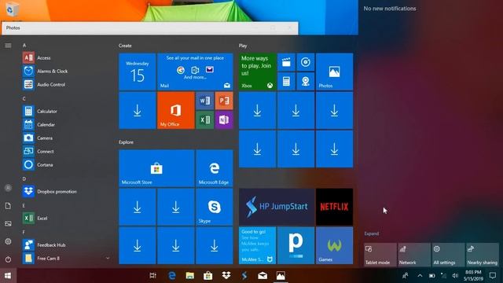
Task: Open the HP JumpStart tile
Action: click(x=277, y=207)
